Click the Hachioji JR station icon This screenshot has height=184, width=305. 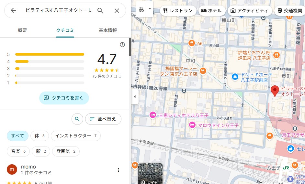[286, 168]
